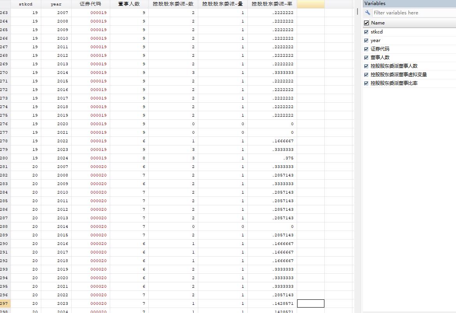This screenshot has width=456, height=313.
Task: Click year 2007 cell for stock 20
Action: (56, 167)
